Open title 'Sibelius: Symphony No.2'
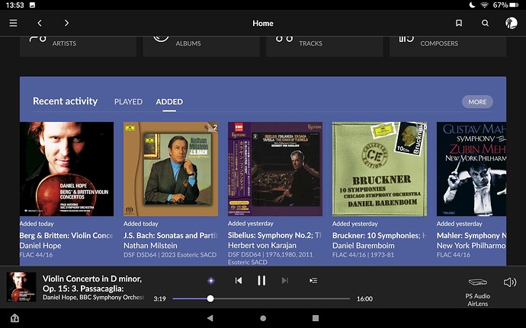Screen dimensions: 526x328 (271, 235)
